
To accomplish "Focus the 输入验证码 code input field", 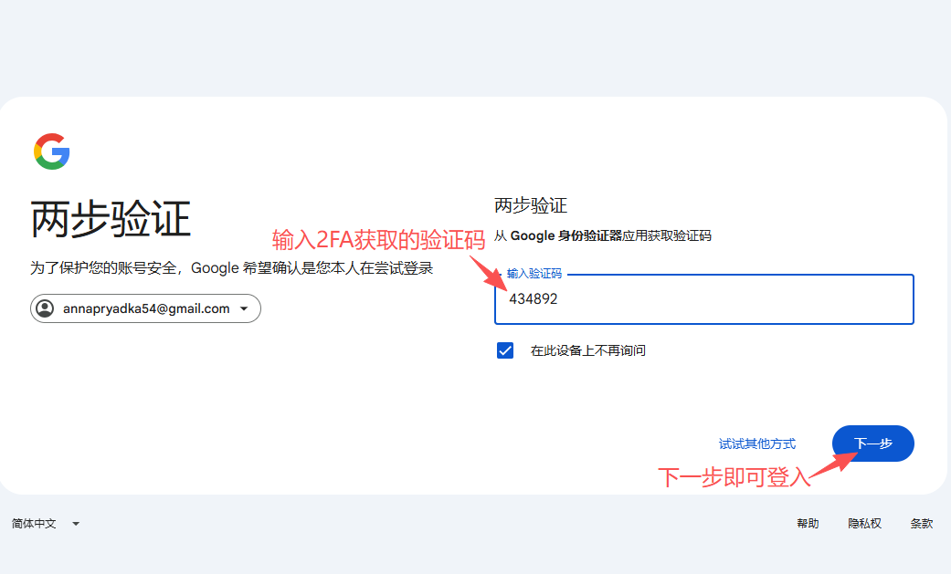I will (704, 299).
